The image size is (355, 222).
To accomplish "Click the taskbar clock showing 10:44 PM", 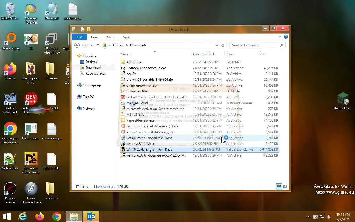I will tap(343, 217).
